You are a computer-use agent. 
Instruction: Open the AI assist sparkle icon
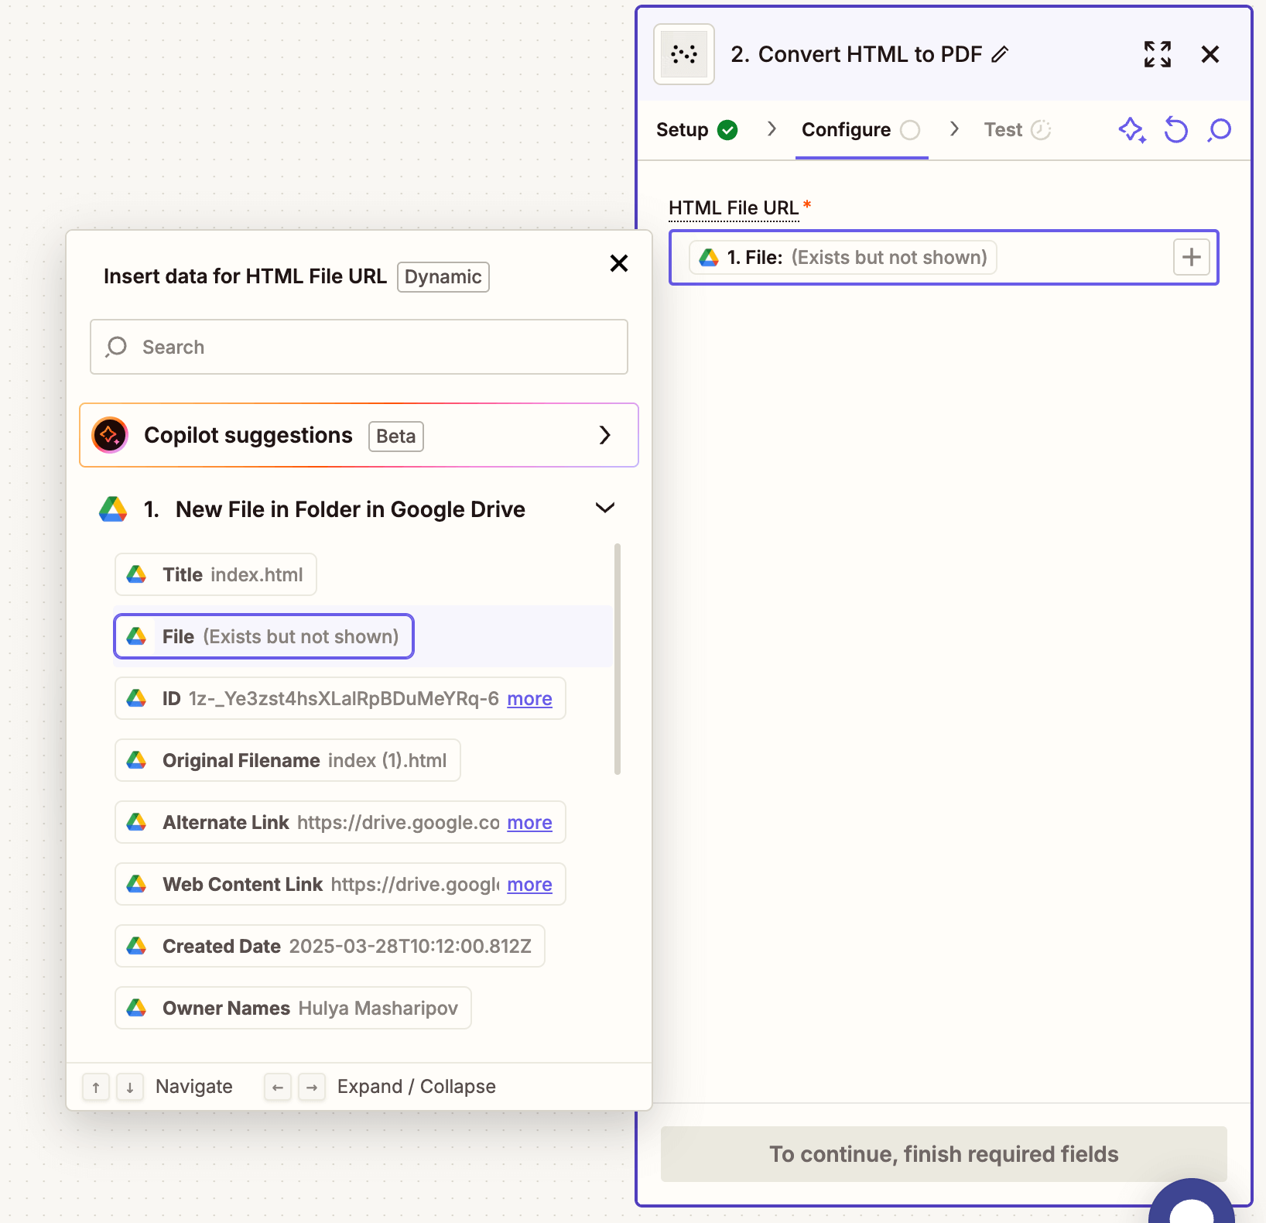click(x=1132, y=130)
